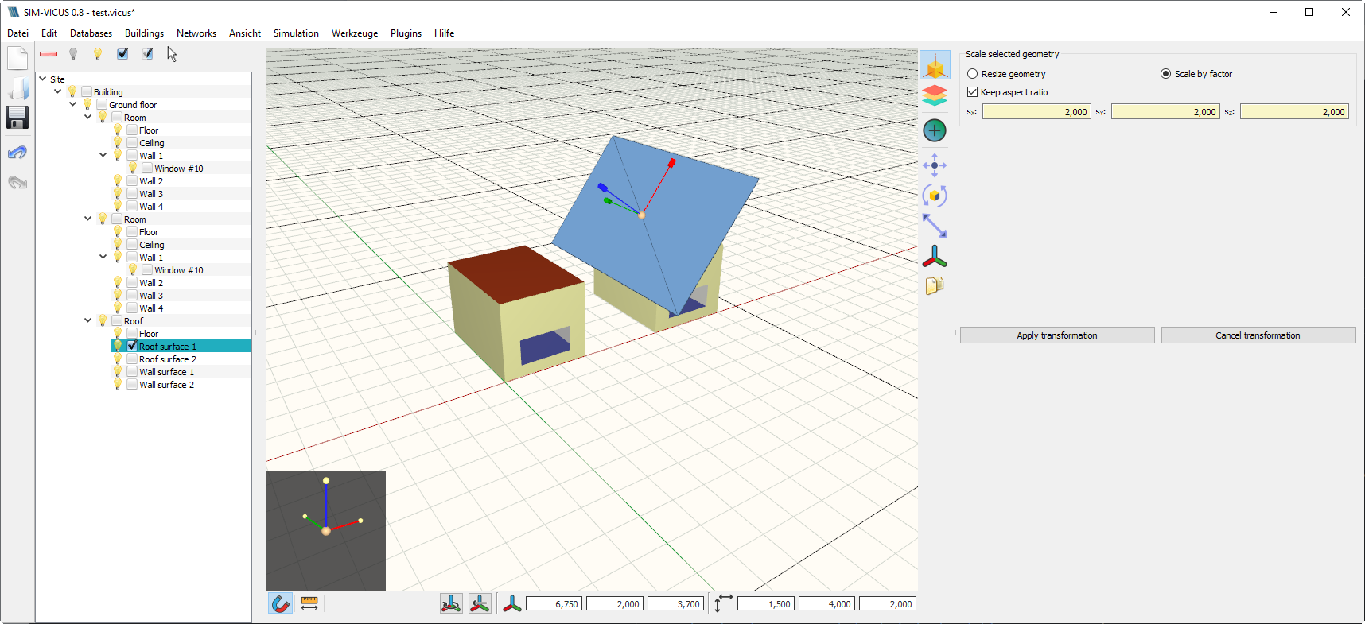Collapse the Building tree node
This screenshot has width=1365, height=624.
[57, 91]
